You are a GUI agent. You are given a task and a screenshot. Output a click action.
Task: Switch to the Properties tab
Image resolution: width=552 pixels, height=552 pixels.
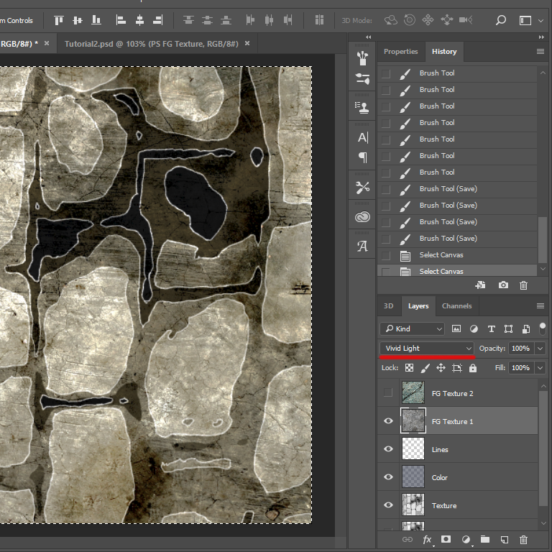pyautogui.click(x=400, y=52)
